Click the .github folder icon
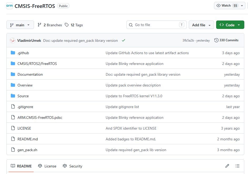Screen dimensions: 248x174 click(x=13, y=53)
